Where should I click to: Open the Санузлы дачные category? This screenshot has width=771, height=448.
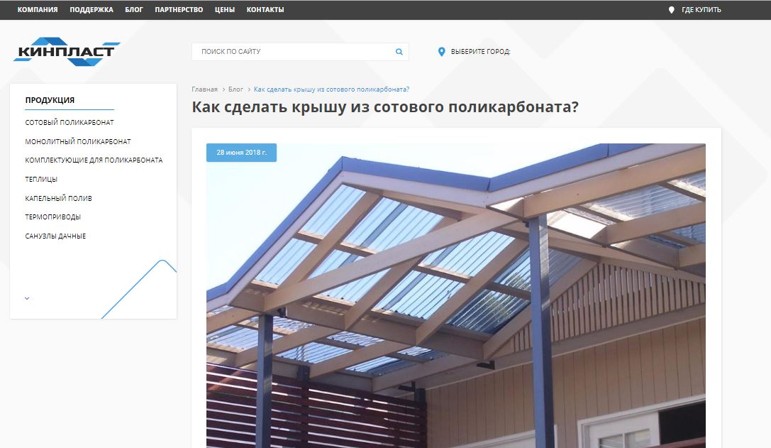pos(55,236)
